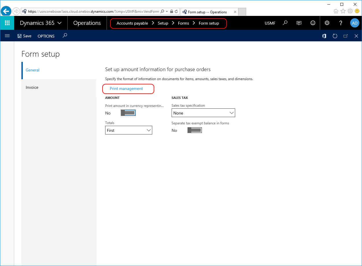Open the browser tools gear icon
The width and height of the screenshot is (362, 266).
pos(350,11)
